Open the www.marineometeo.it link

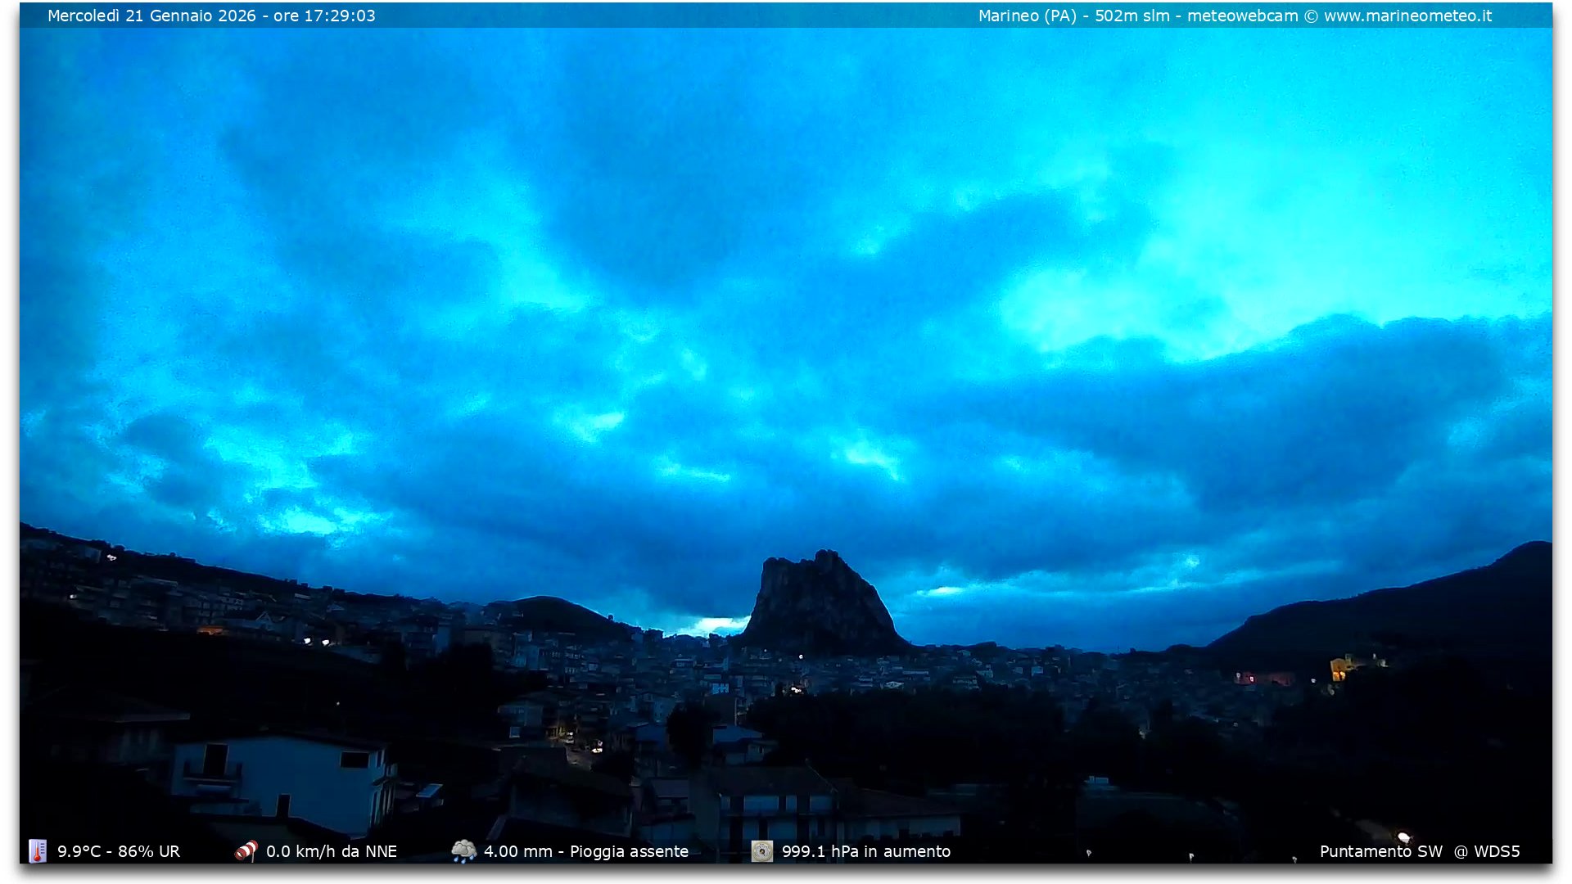coord(1407,16)
